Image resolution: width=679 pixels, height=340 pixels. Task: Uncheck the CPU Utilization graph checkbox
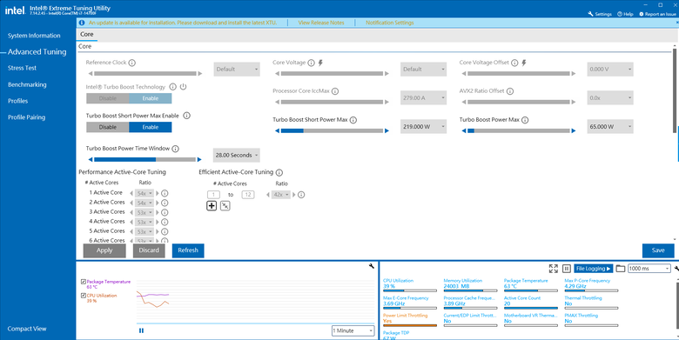(84, 296)
